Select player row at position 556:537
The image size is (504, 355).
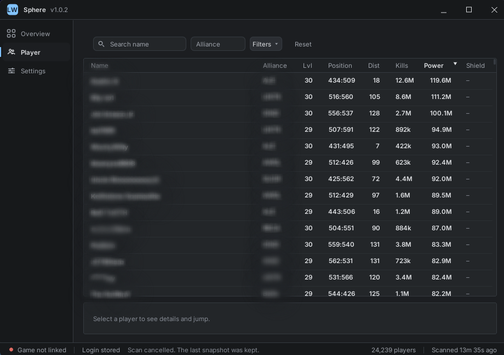pyautogui.click(x=288, y=113)
